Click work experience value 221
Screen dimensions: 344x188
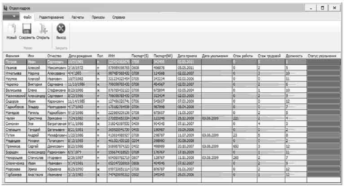245,118
